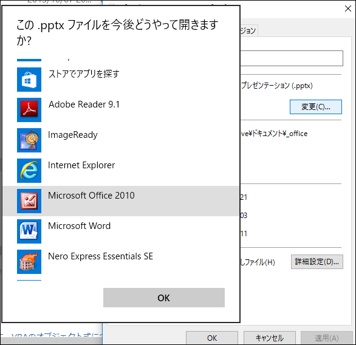
Task: Click the Microsoft Word icon
Action: [29, 231]
